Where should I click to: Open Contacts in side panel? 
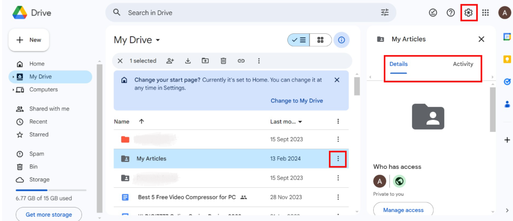pos(507,104)
